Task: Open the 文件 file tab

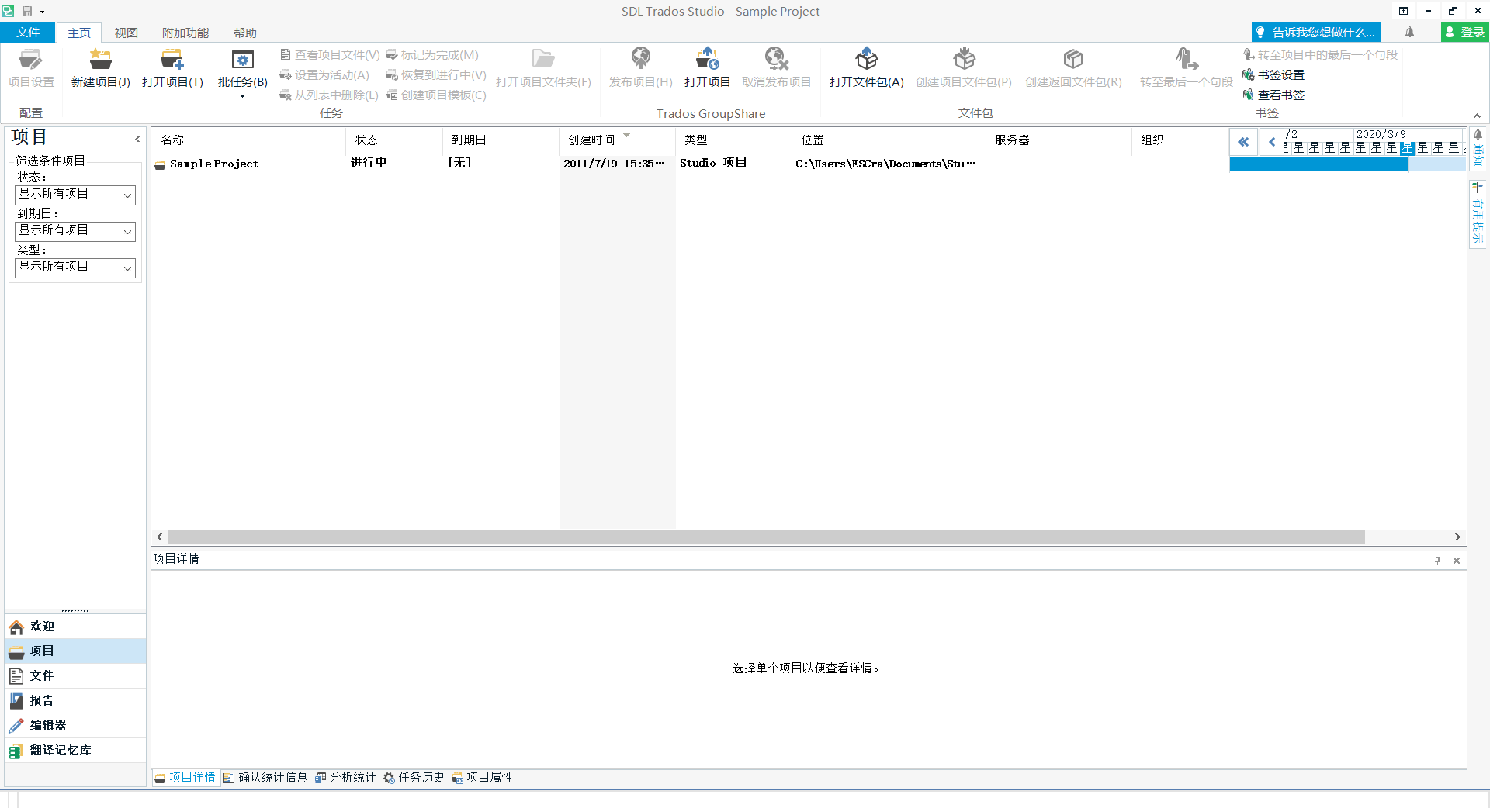Action: (x=28, y=33)
